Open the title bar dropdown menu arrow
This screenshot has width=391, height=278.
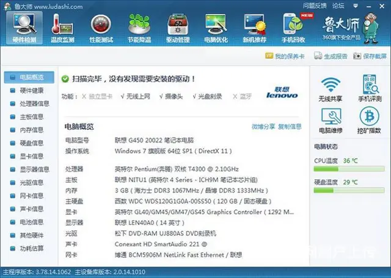(356, 5)
